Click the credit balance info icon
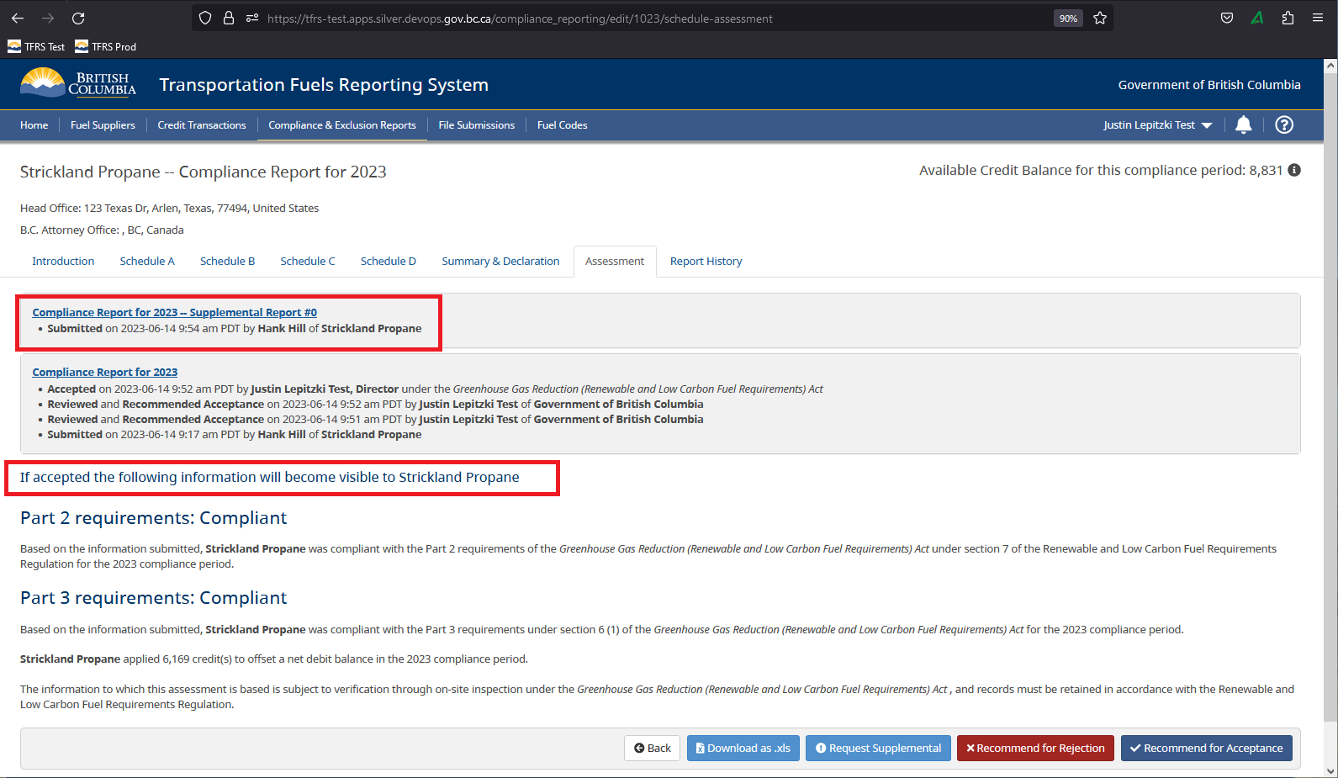This screenshot has width=1338, height=778. [x=1294, y=170]
